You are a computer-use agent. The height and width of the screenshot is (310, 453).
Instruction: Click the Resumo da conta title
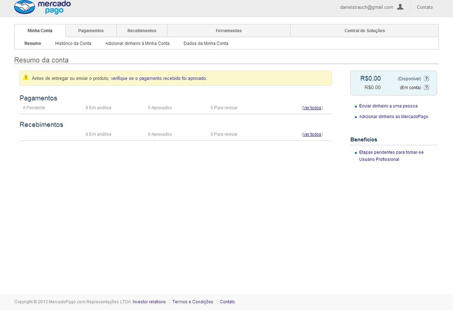pos(41,60)
